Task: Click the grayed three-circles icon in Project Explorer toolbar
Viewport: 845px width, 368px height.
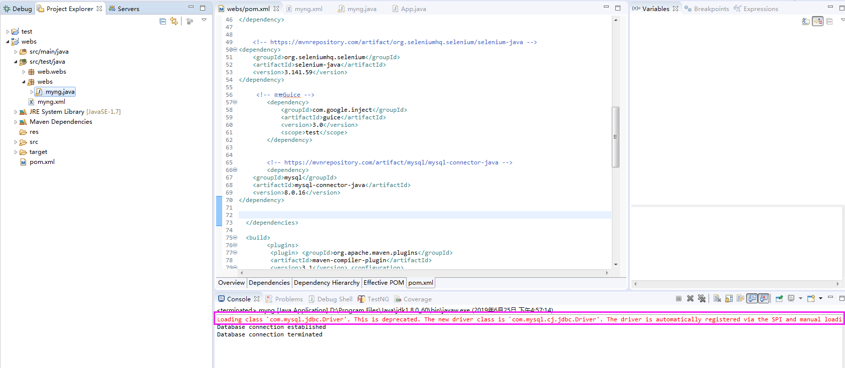Action: [x=190, y=21]
